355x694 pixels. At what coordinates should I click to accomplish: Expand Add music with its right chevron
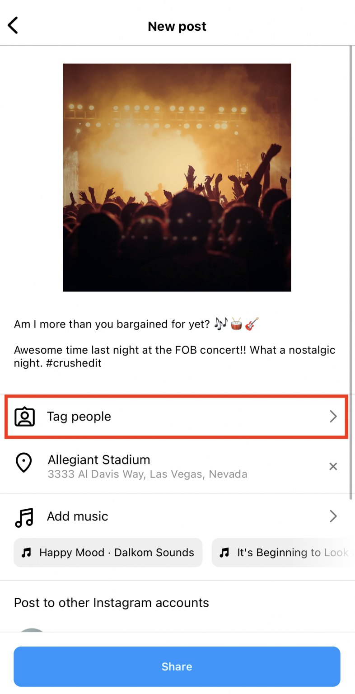333,516
